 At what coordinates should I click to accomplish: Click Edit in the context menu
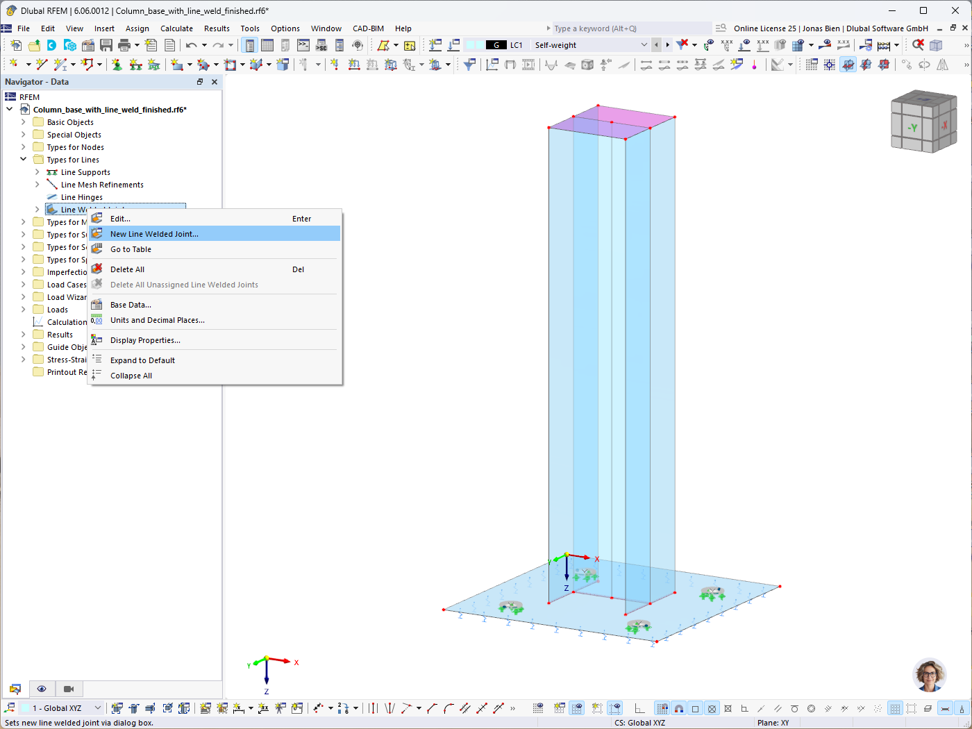(215, 219)
